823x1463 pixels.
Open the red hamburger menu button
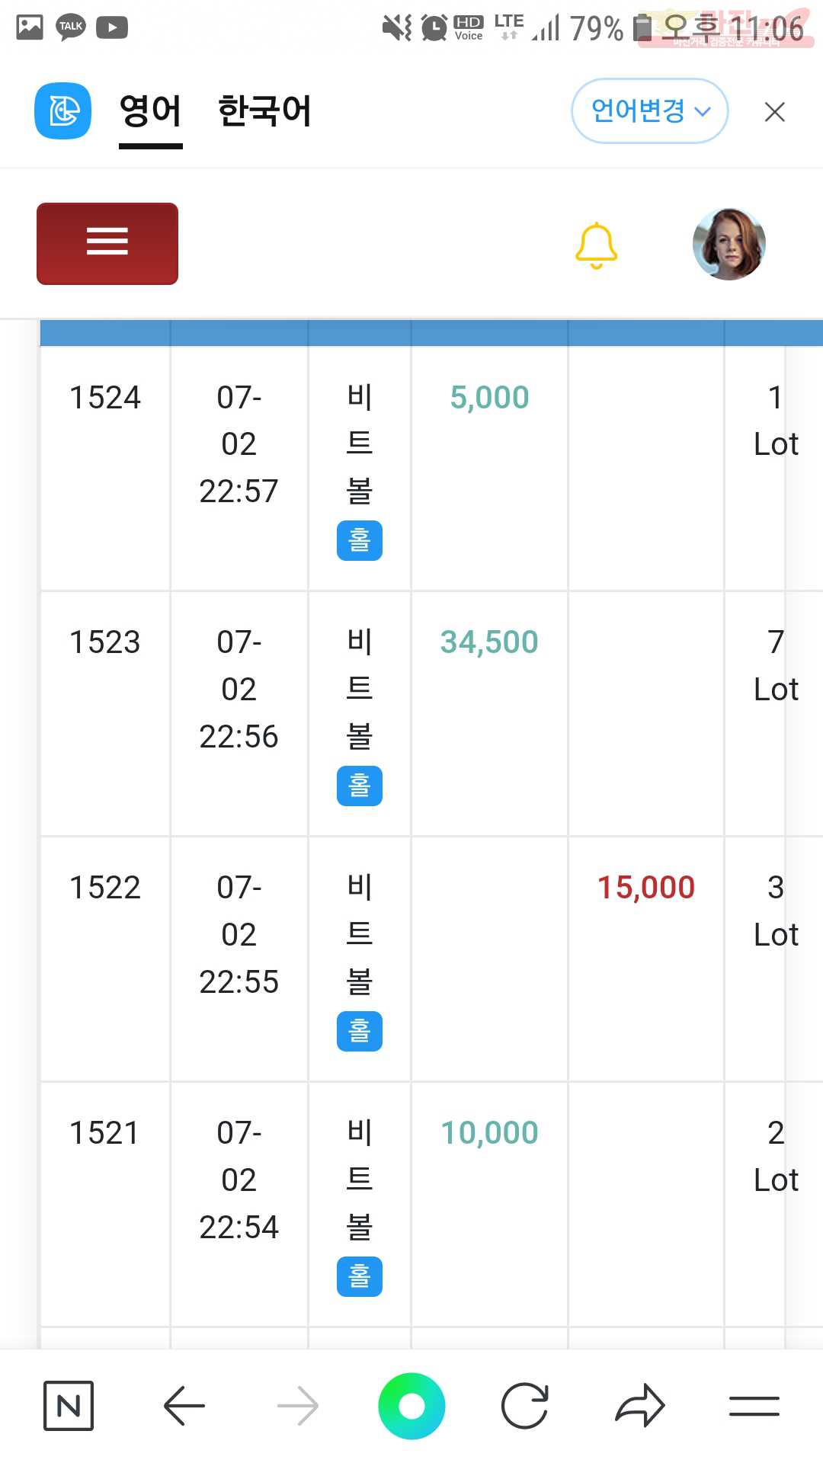click(x=107, y=244)
